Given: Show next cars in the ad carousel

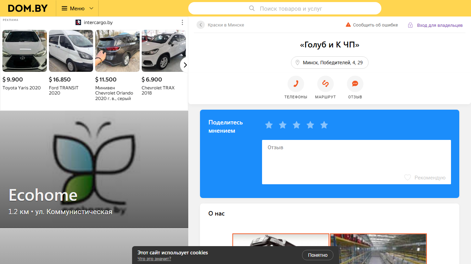Looking at the screenshot, I should coord(185,65).
